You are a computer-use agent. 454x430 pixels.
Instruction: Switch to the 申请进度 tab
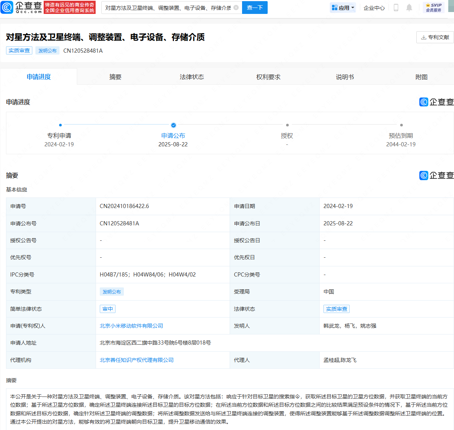[39, 77]
